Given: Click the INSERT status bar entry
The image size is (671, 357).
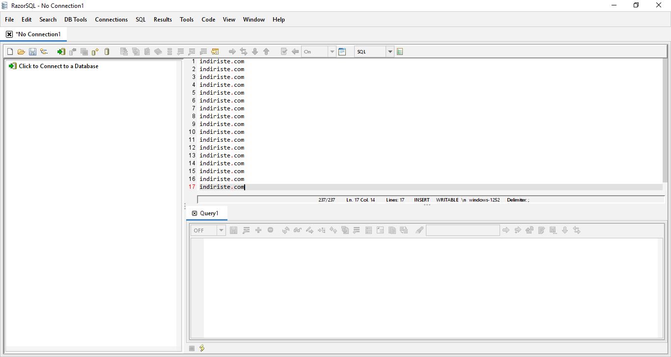Looking at the screenshot, I should tap(421, 200).
